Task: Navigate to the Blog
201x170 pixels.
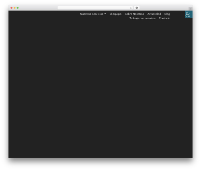Action: coord(167,14)
